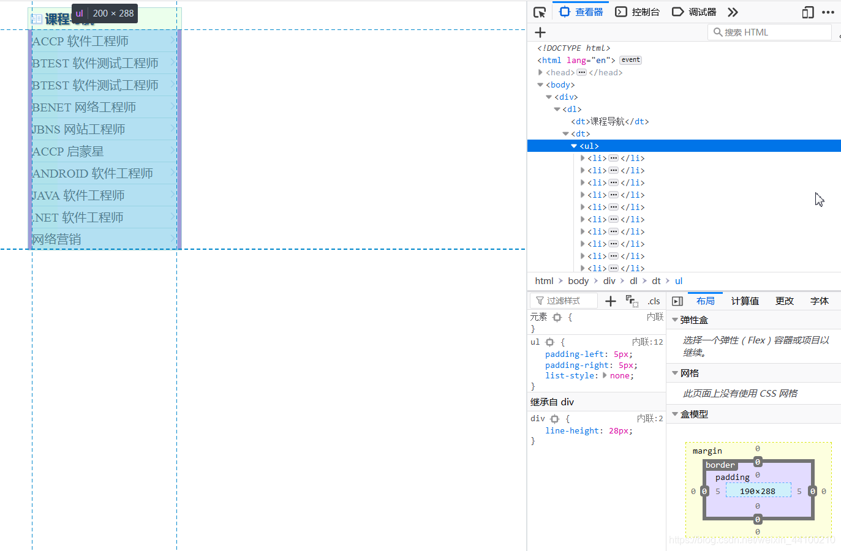Toggle pseudo-class panel icon
This screenshot has width=841, height=551.
coord(632,301)
